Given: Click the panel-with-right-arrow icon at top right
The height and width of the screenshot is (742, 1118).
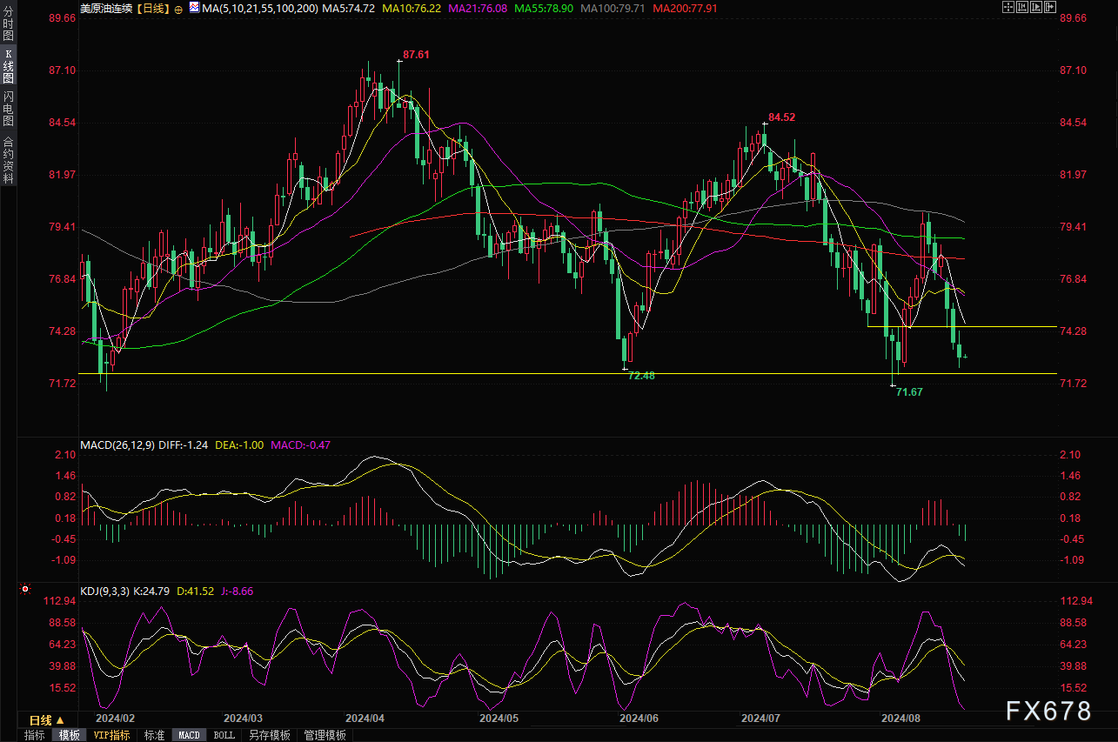Looking at the screenshot, I should 1050,8.
